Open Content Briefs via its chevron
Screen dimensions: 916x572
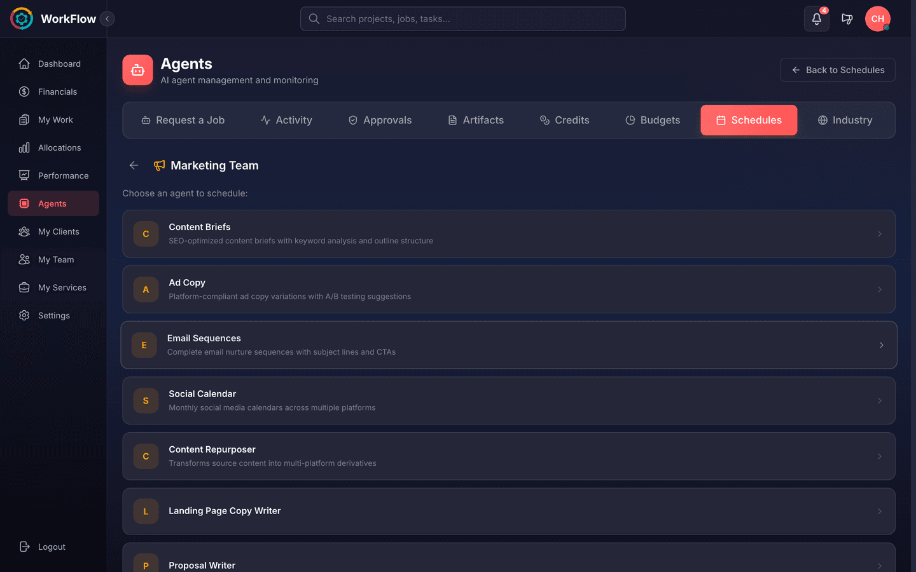click(880, 234)
